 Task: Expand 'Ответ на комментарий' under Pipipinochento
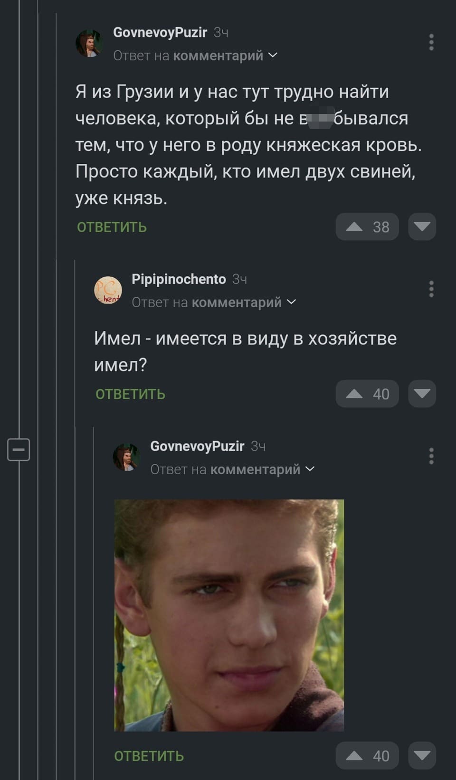point(214,302)
